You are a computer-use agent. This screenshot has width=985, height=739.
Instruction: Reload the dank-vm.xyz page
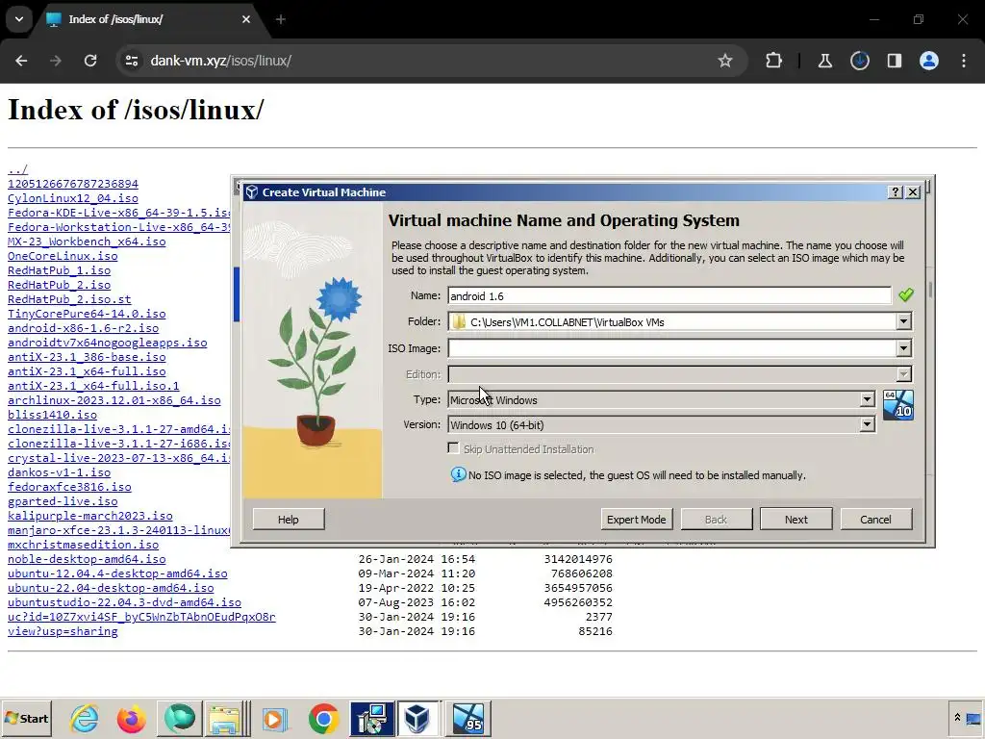(x=90, y=61)
